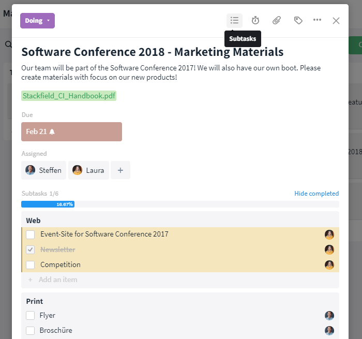Click the assignee avatar beside Flyer
Image resolution: width=362 pixels, height=339 pixels.
(x=329, y=316)
